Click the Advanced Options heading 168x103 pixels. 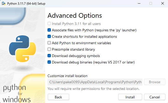coord(75,15)
